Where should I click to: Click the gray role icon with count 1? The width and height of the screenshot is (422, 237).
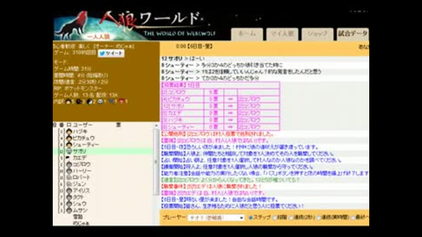pos(111,101)
